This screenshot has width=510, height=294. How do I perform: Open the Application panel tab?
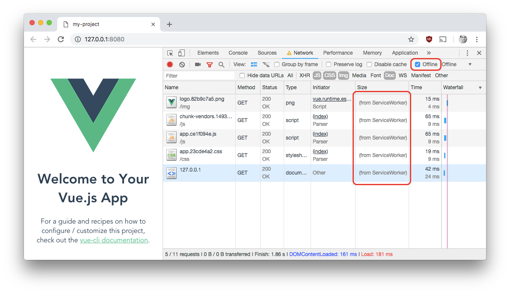[405, 52]
